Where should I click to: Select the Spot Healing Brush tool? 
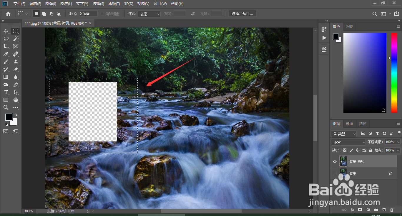[x=16, y=54]
